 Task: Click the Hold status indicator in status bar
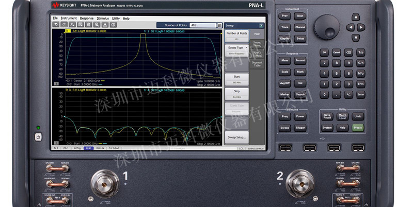(88, 148)
